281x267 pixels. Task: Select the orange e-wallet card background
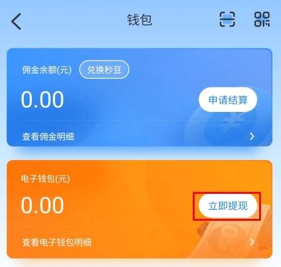[140, 209]
